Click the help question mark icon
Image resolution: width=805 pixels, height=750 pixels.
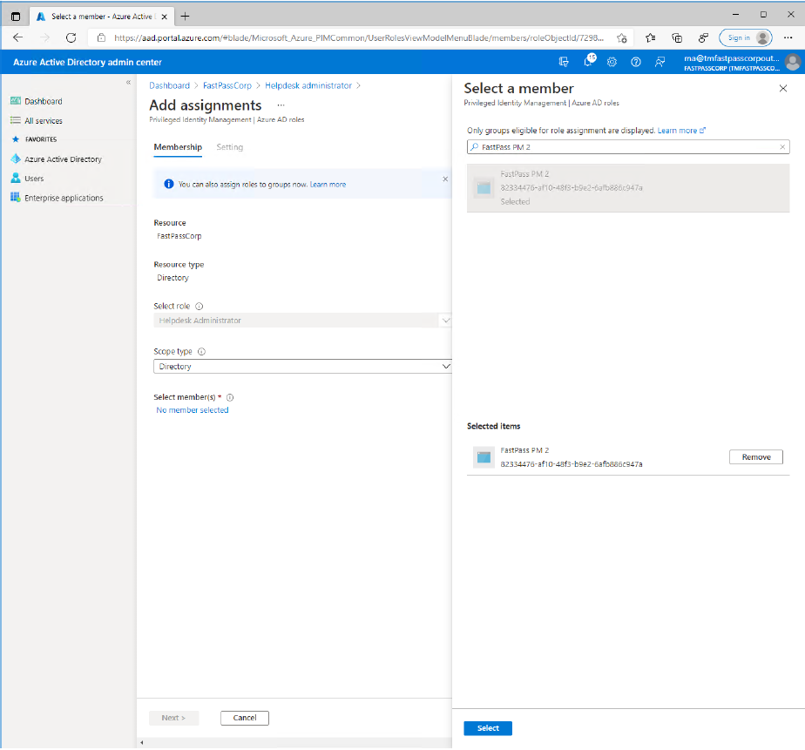636,62
